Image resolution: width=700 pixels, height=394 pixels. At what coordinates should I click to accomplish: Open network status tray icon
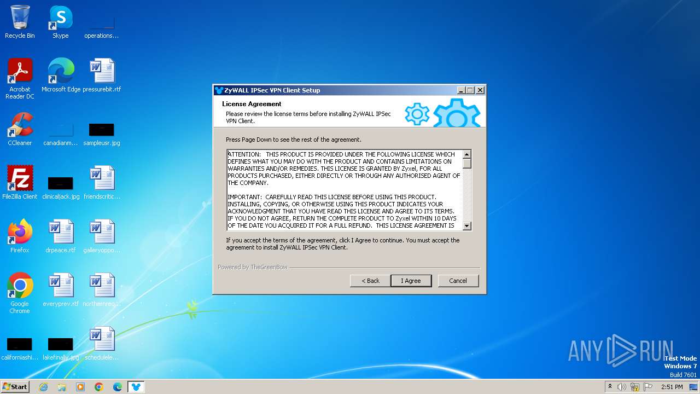tap(635, 387)
